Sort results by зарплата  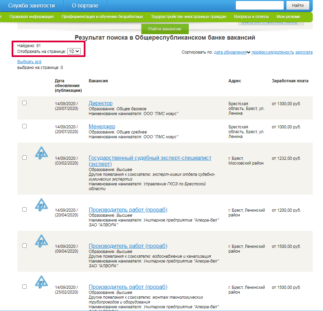point(304,52)
